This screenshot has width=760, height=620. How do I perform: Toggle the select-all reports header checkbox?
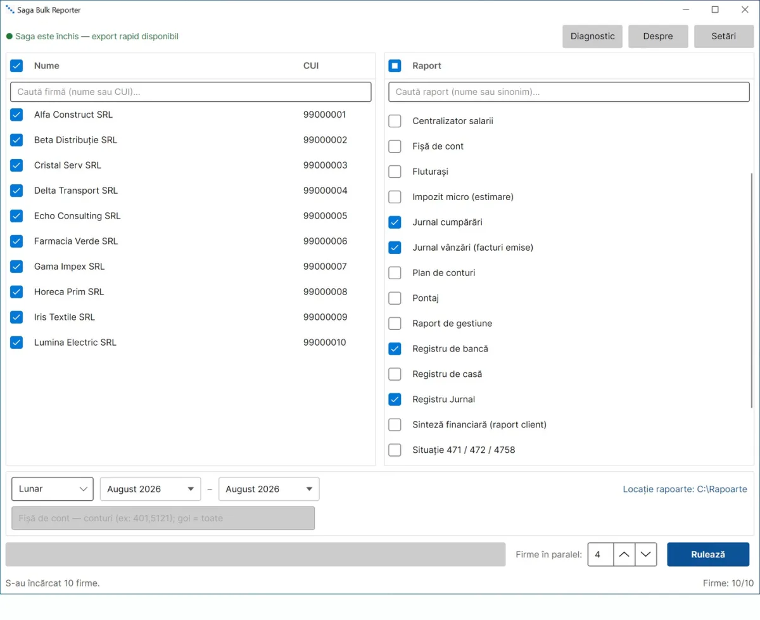(x=395, y=66)
